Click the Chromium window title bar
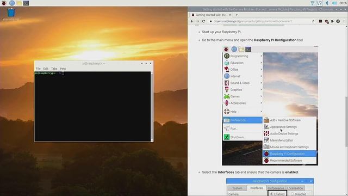348x196 pixels. point(268,9)
